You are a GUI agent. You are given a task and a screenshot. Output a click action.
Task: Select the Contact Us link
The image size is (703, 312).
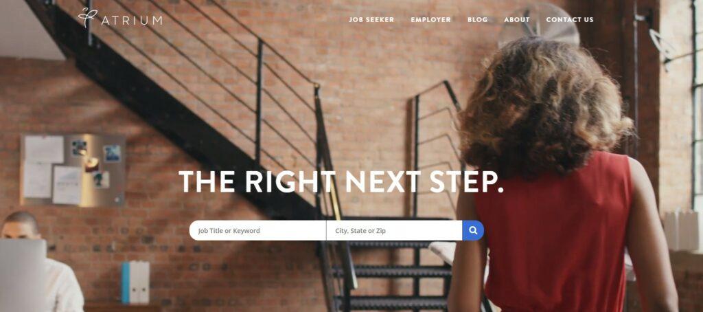click(569, 20)
